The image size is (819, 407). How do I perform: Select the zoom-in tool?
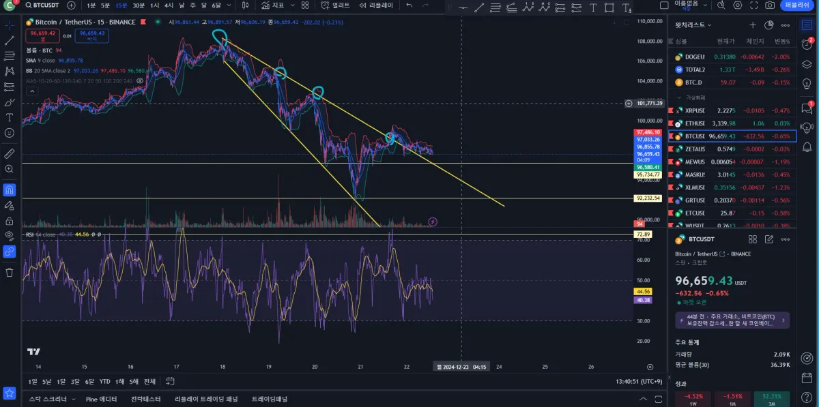click(x=10, y=168)
